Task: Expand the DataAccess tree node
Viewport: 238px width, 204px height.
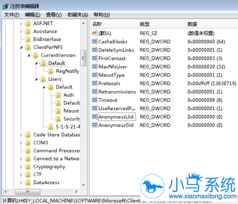Action: 21,183
